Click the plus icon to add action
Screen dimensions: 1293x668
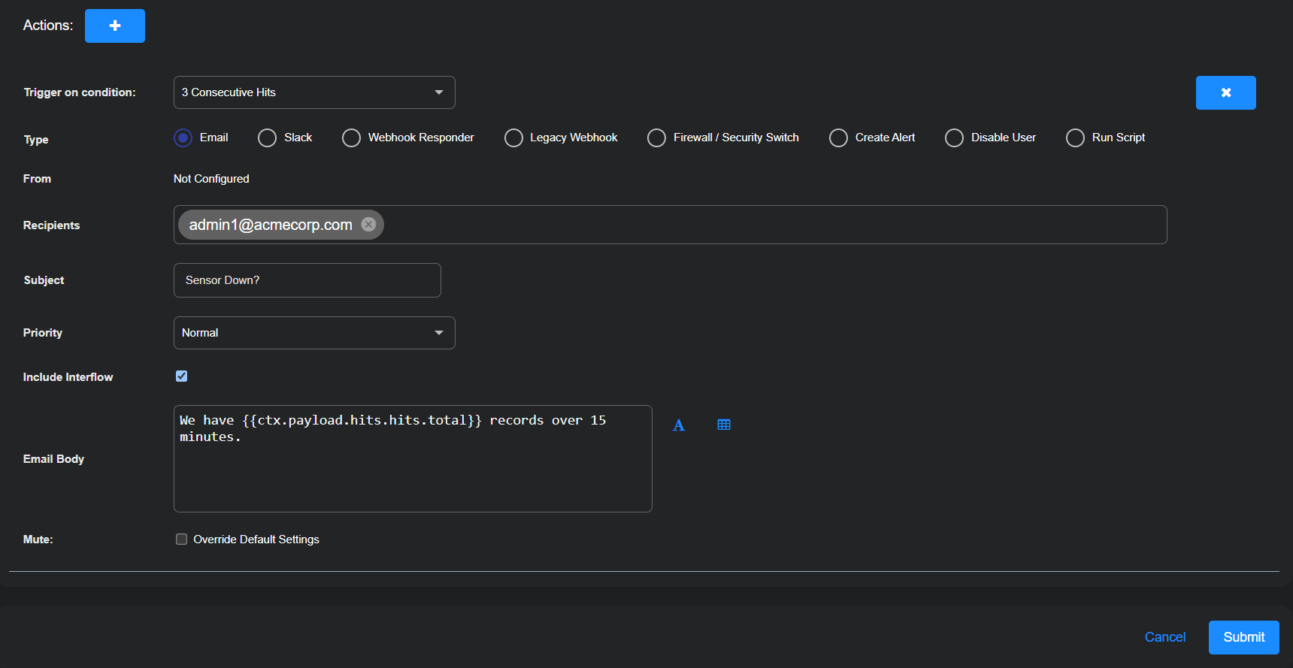pyautogui.click(x=114, y=26)
